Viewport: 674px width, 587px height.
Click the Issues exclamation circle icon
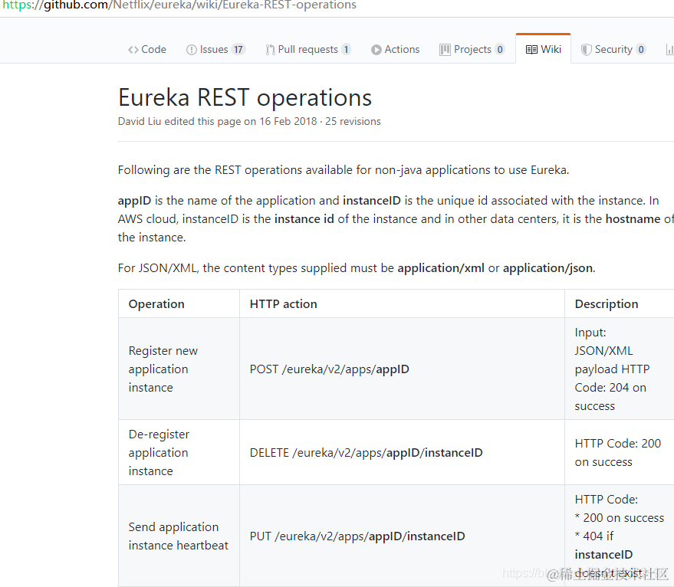[191, 50]
